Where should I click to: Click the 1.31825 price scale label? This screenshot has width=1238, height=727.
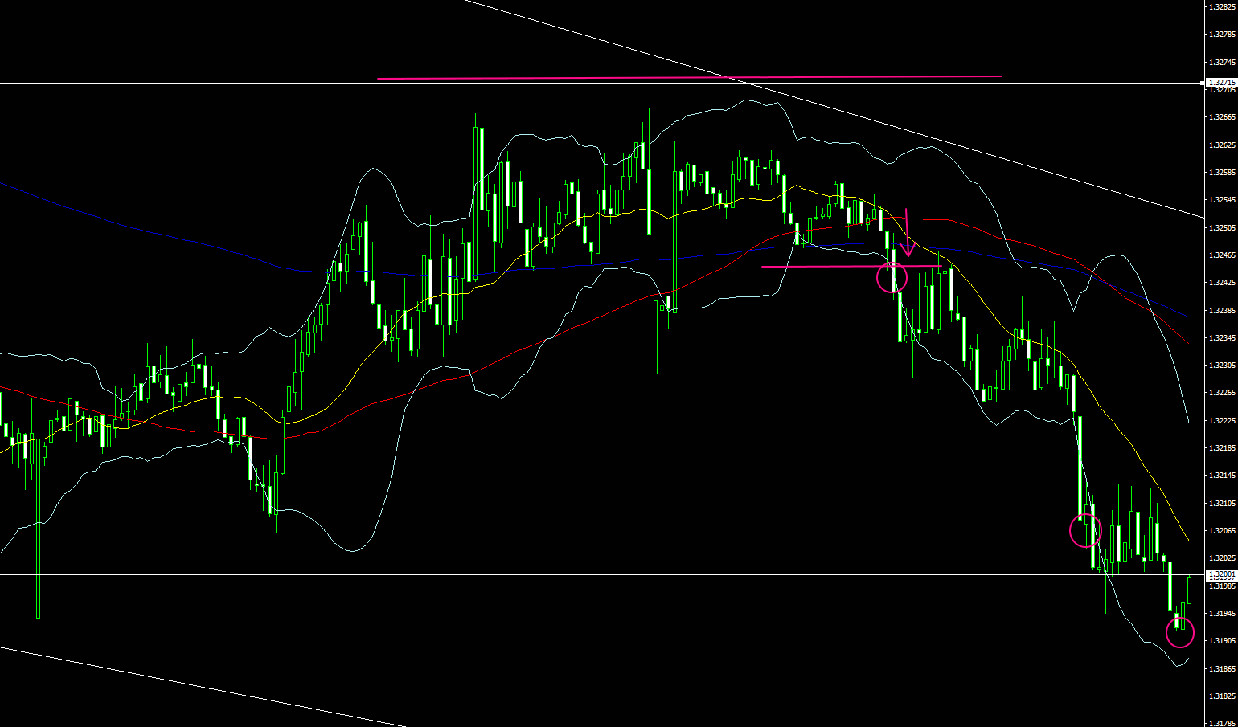point(1222,696)
